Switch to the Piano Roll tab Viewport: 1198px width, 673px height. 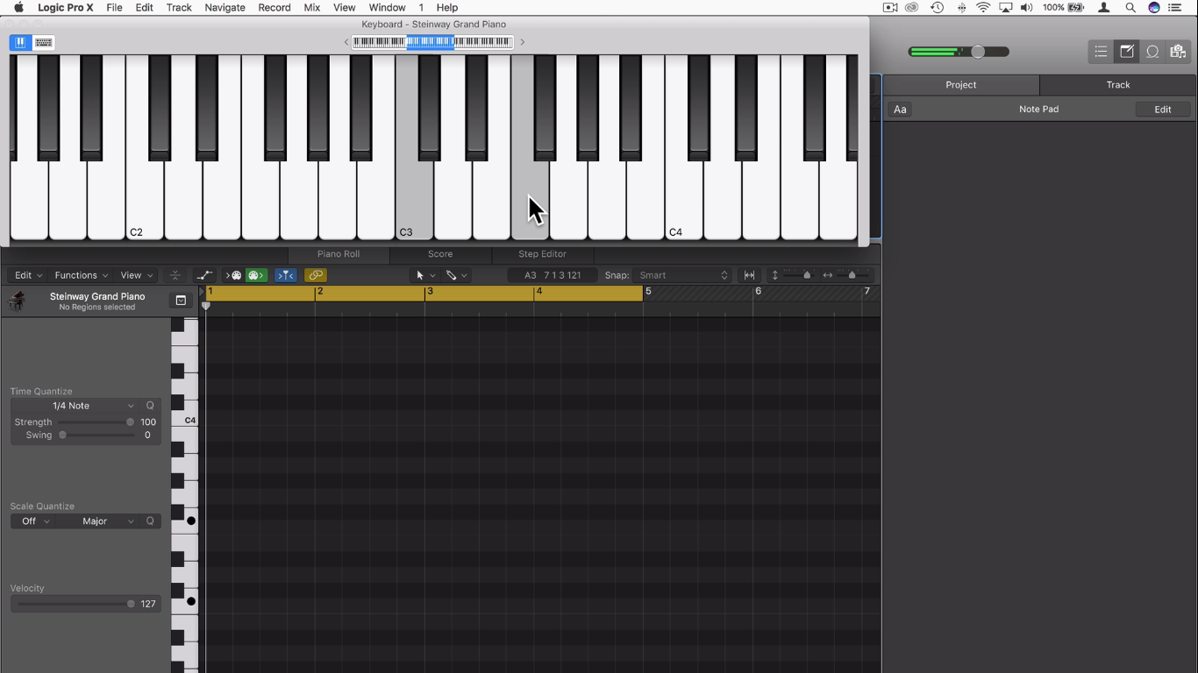339,254
